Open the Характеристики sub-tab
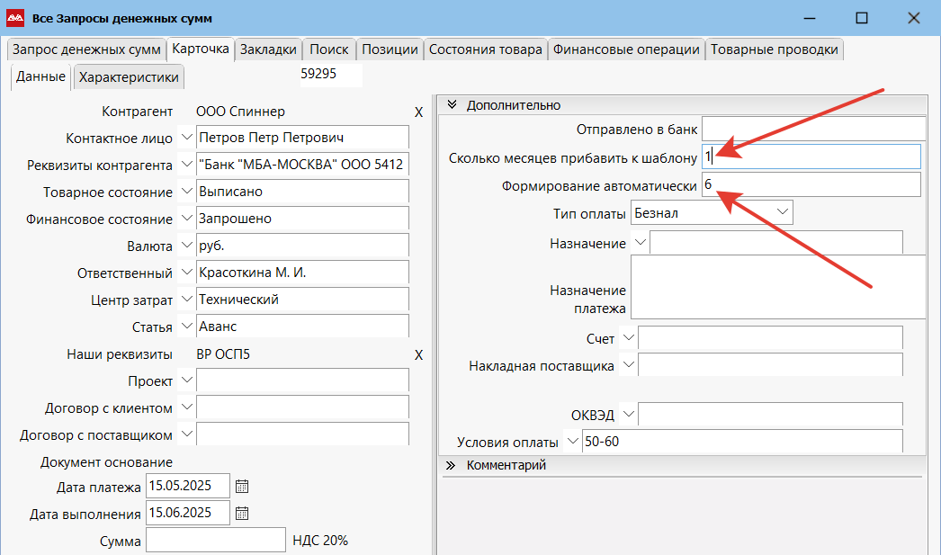Image resolution: width=941 pixels, height=555 pixels. 129,77
